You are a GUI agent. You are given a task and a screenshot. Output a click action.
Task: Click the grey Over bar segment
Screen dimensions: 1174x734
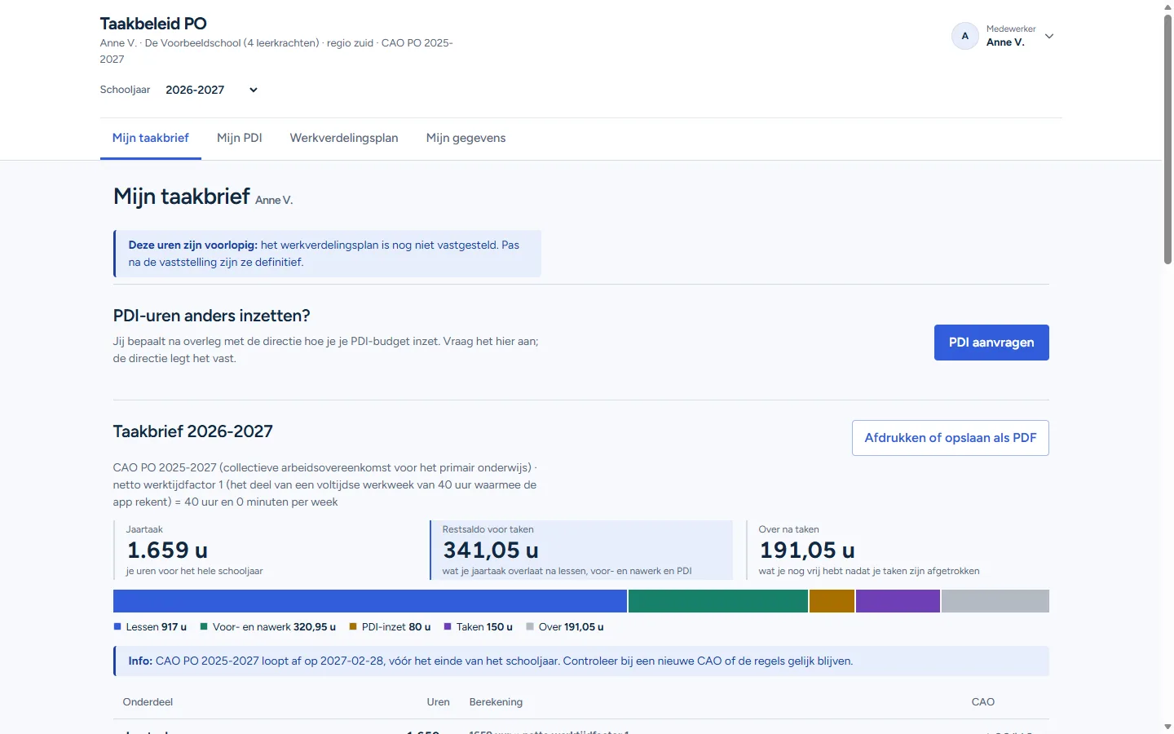[995, 601]
